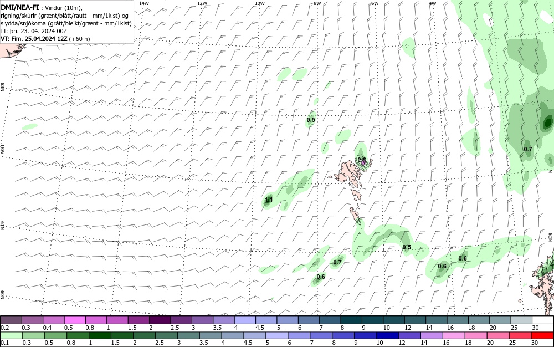Pick the bright red 30 swatch in lower legend row

click(x=542, y=335)
